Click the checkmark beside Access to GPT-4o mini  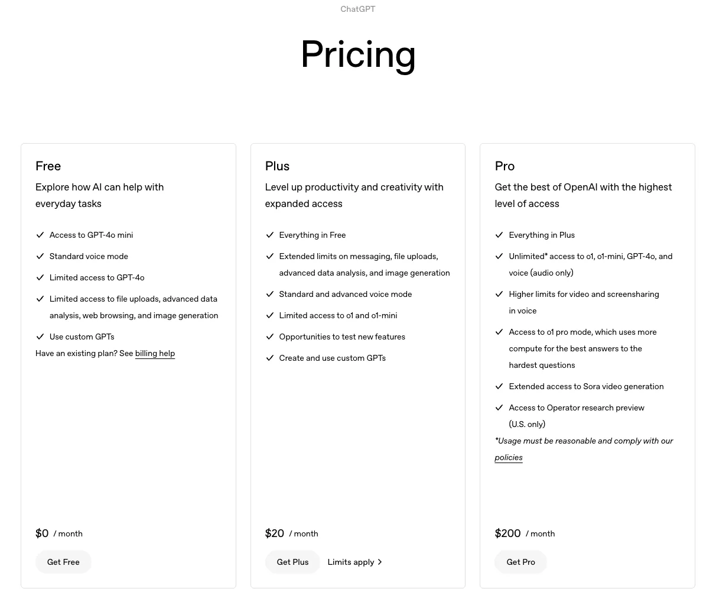[40, 235]
